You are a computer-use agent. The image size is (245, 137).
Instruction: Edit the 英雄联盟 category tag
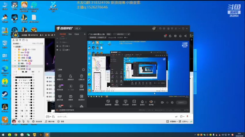[98, 37]
